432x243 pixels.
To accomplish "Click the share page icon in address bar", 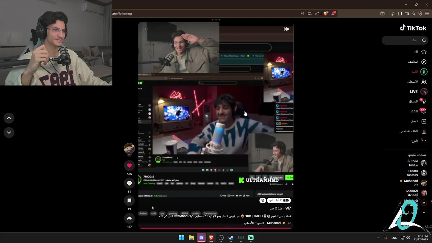I will tap(317, 13).
